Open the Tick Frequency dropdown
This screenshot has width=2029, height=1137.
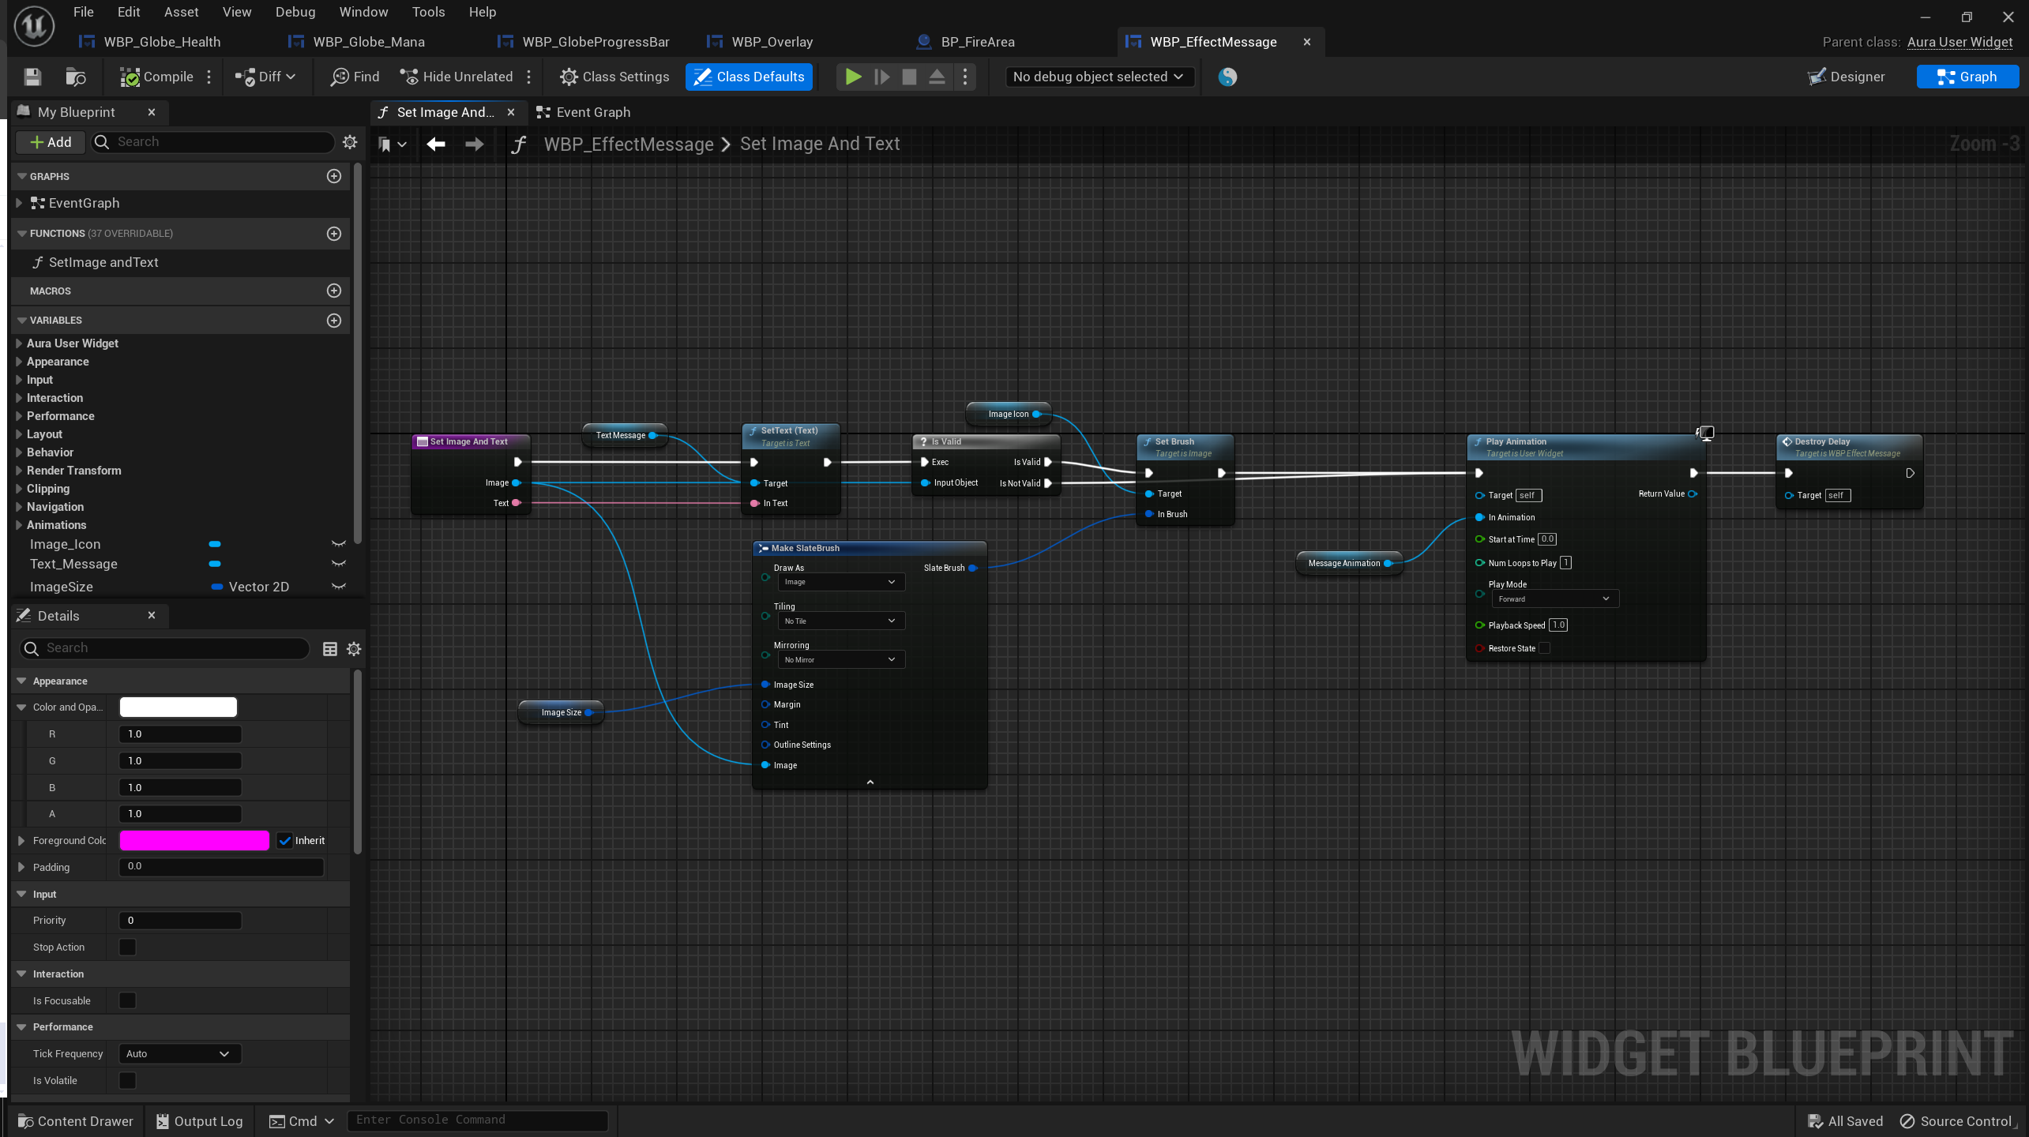pos(178,1053)
